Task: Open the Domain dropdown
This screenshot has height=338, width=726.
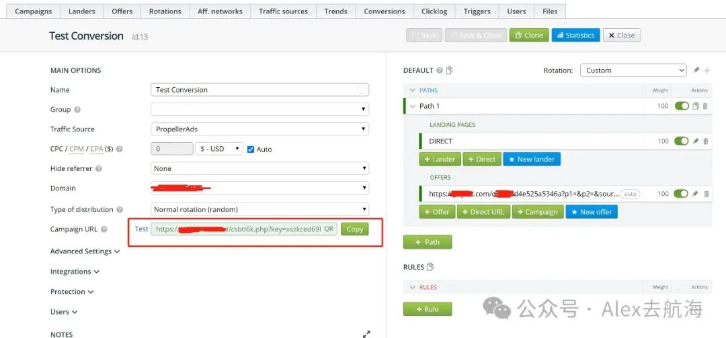Action: pyautogui.click(x=259, y=188)
